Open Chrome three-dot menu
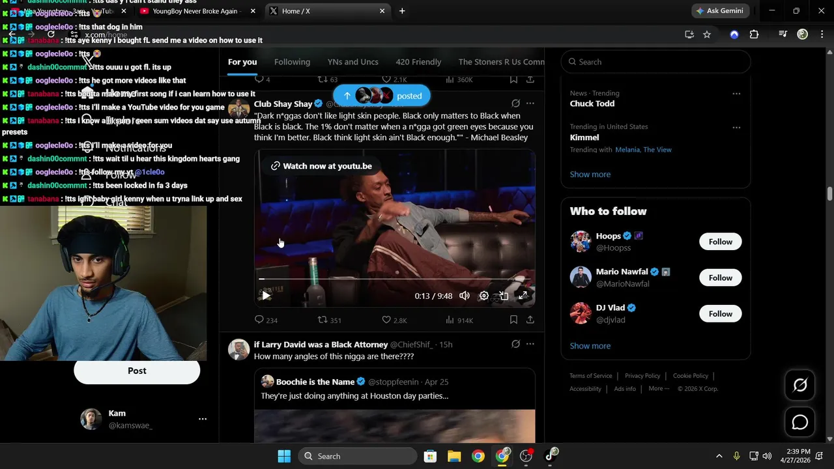The width and height of the screenshot is (834, 469). click(x=821, y=35)
